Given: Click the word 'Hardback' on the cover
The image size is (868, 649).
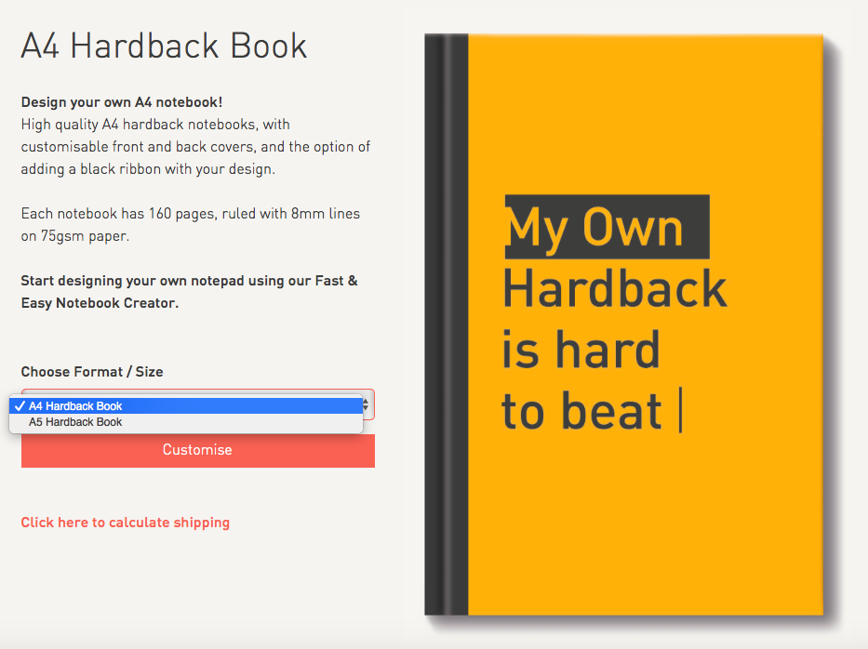Looking at the screenshot, I should tap(614, 289).
